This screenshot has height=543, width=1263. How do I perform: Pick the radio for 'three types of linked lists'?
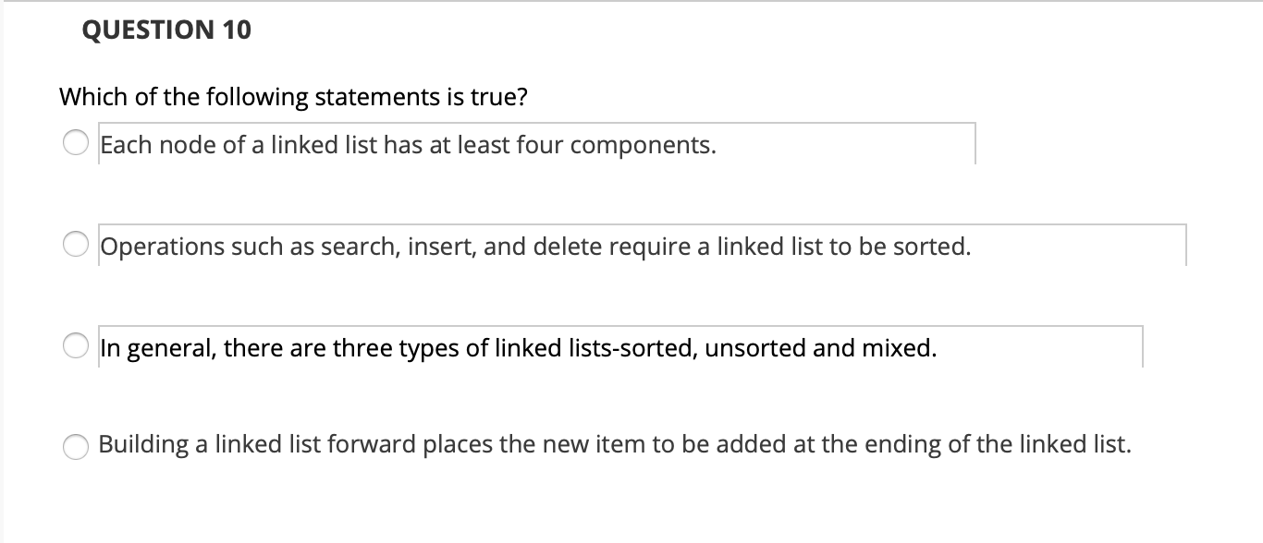pos(76,348)
